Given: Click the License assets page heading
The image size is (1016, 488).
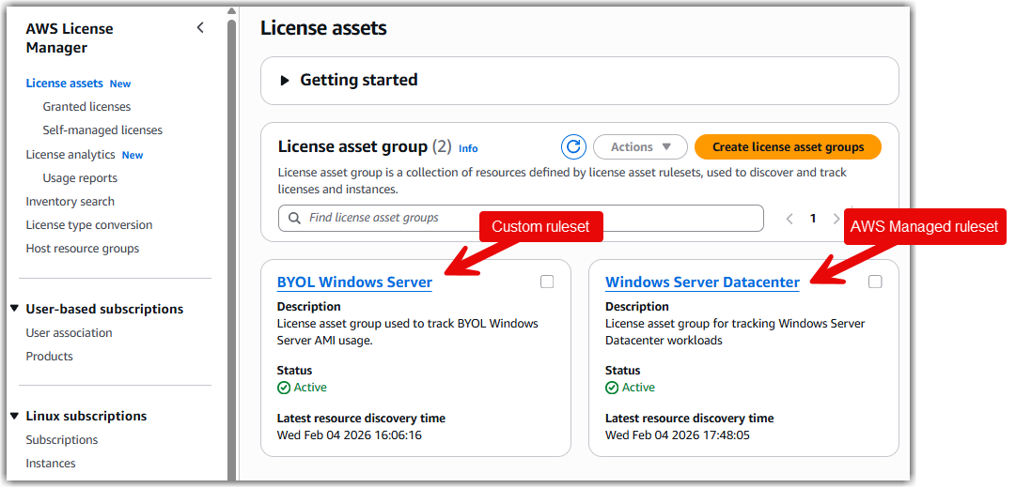Looking at the screenshot, I should (323, 28).
